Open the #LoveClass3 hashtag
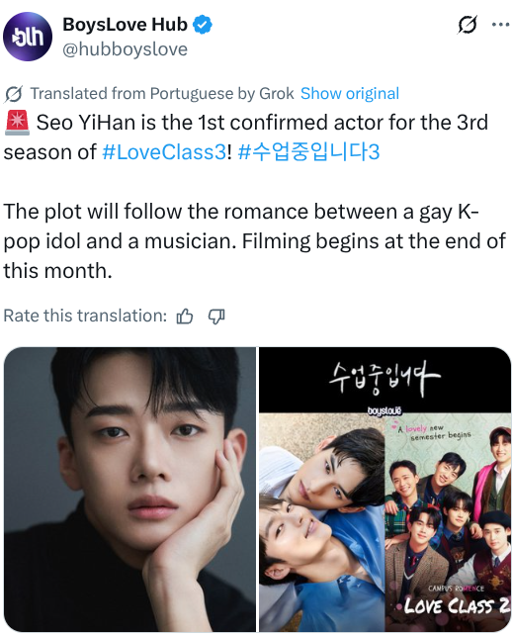Screen dimensions: 512x637 coord(164,152)
